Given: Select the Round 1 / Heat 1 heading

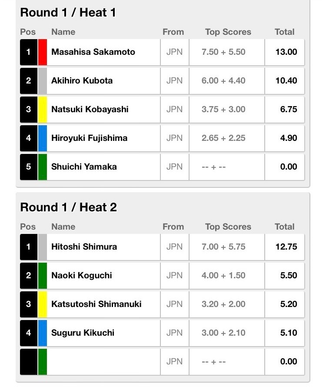Looking at the screenshot, I should point(68,12).
